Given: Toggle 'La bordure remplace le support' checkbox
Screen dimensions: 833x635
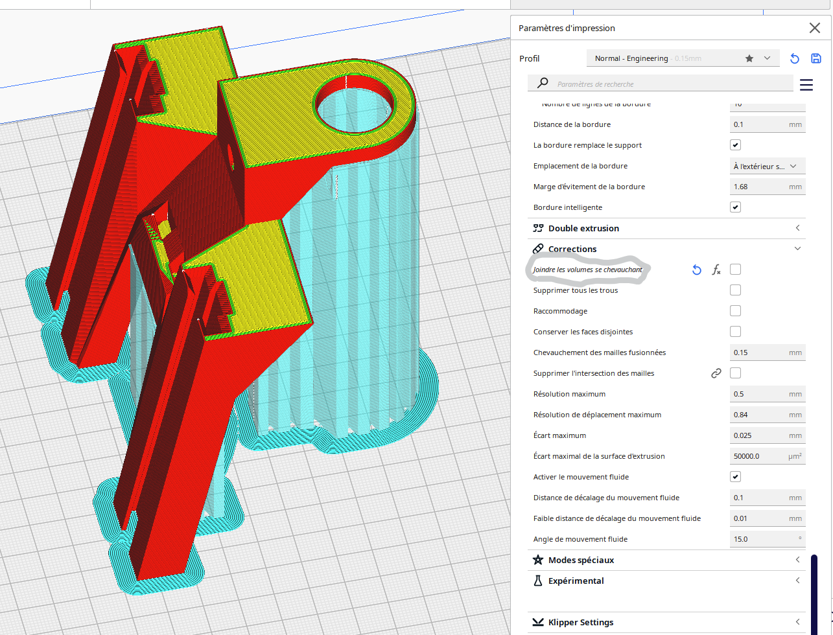Looking at the screenshot, I should coord(735,145).
